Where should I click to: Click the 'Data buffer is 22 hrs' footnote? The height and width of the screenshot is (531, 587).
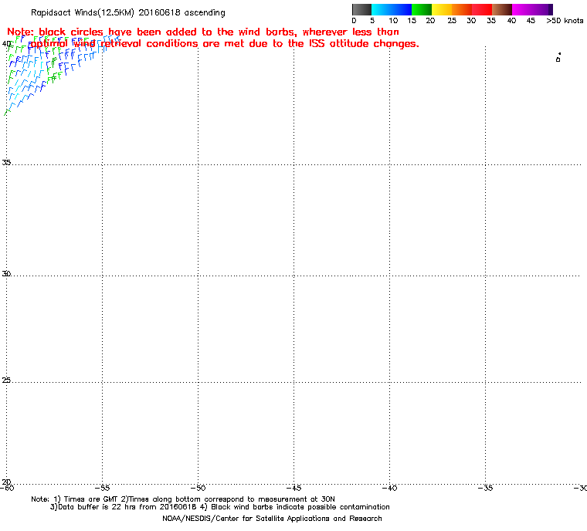[x=220, y=507]
